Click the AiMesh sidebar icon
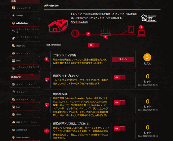Image resolution: width=173 pixels, height=141 pixels. tap(13, 16)
